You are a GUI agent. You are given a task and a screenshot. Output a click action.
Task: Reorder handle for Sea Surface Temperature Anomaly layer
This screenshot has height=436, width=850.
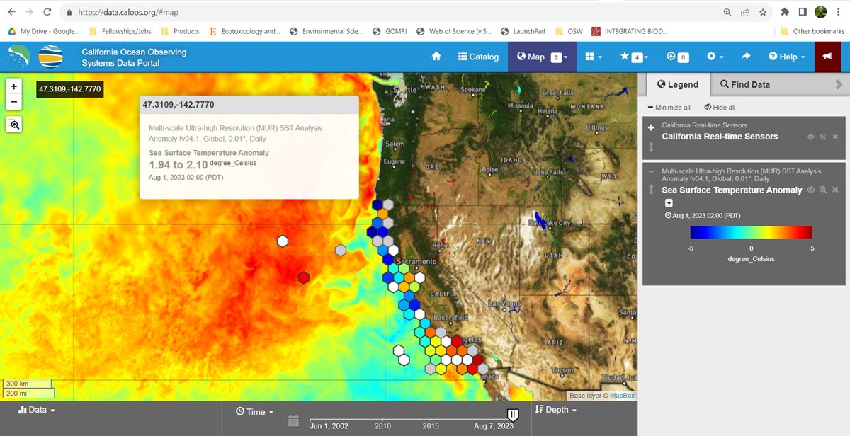click(652, 190)
